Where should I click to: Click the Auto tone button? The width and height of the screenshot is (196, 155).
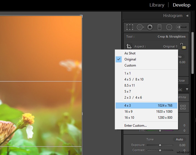(179, 139)
